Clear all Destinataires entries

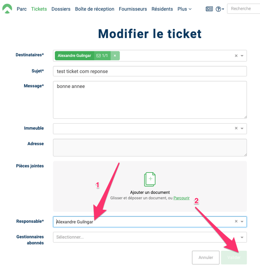(x=236, y=56)
